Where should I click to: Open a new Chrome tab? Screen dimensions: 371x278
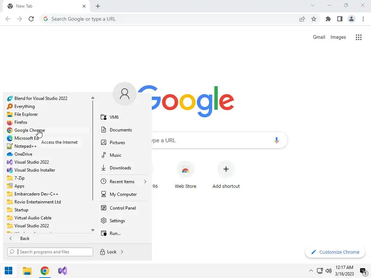98,6
